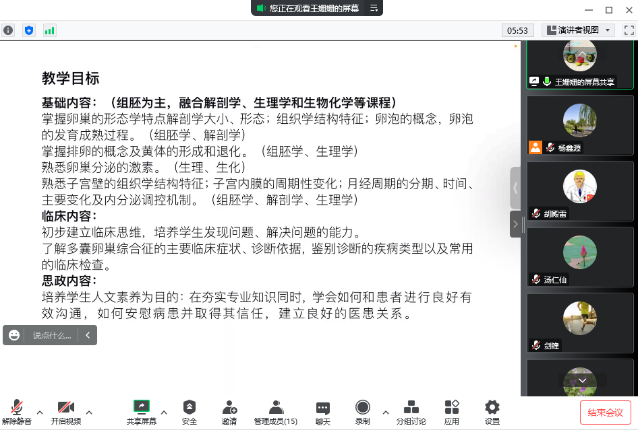Viewport: 638px width, 430px height.
Task: Click the 教学目标 slide heading
Action: click(x=70, y=78)
